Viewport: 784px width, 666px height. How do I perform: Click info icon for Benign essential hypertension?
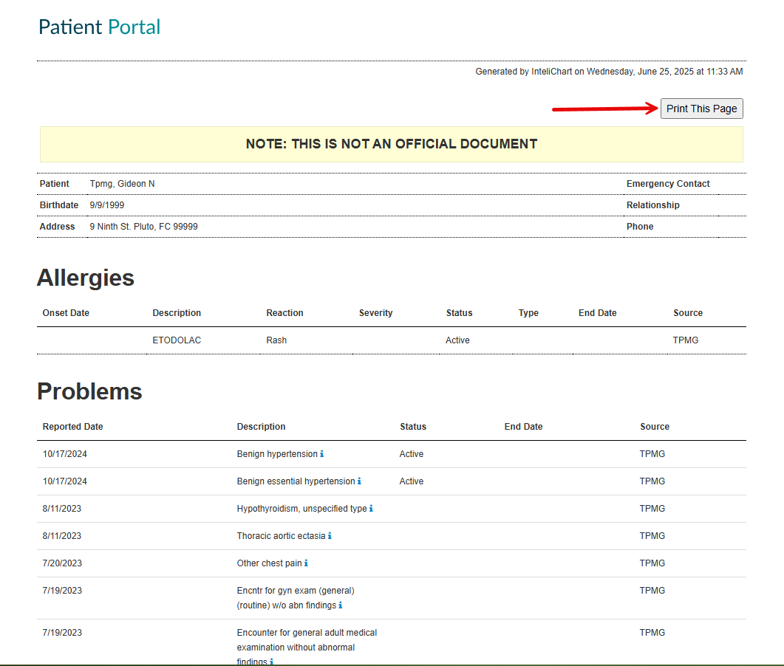[x=359, y=481]
